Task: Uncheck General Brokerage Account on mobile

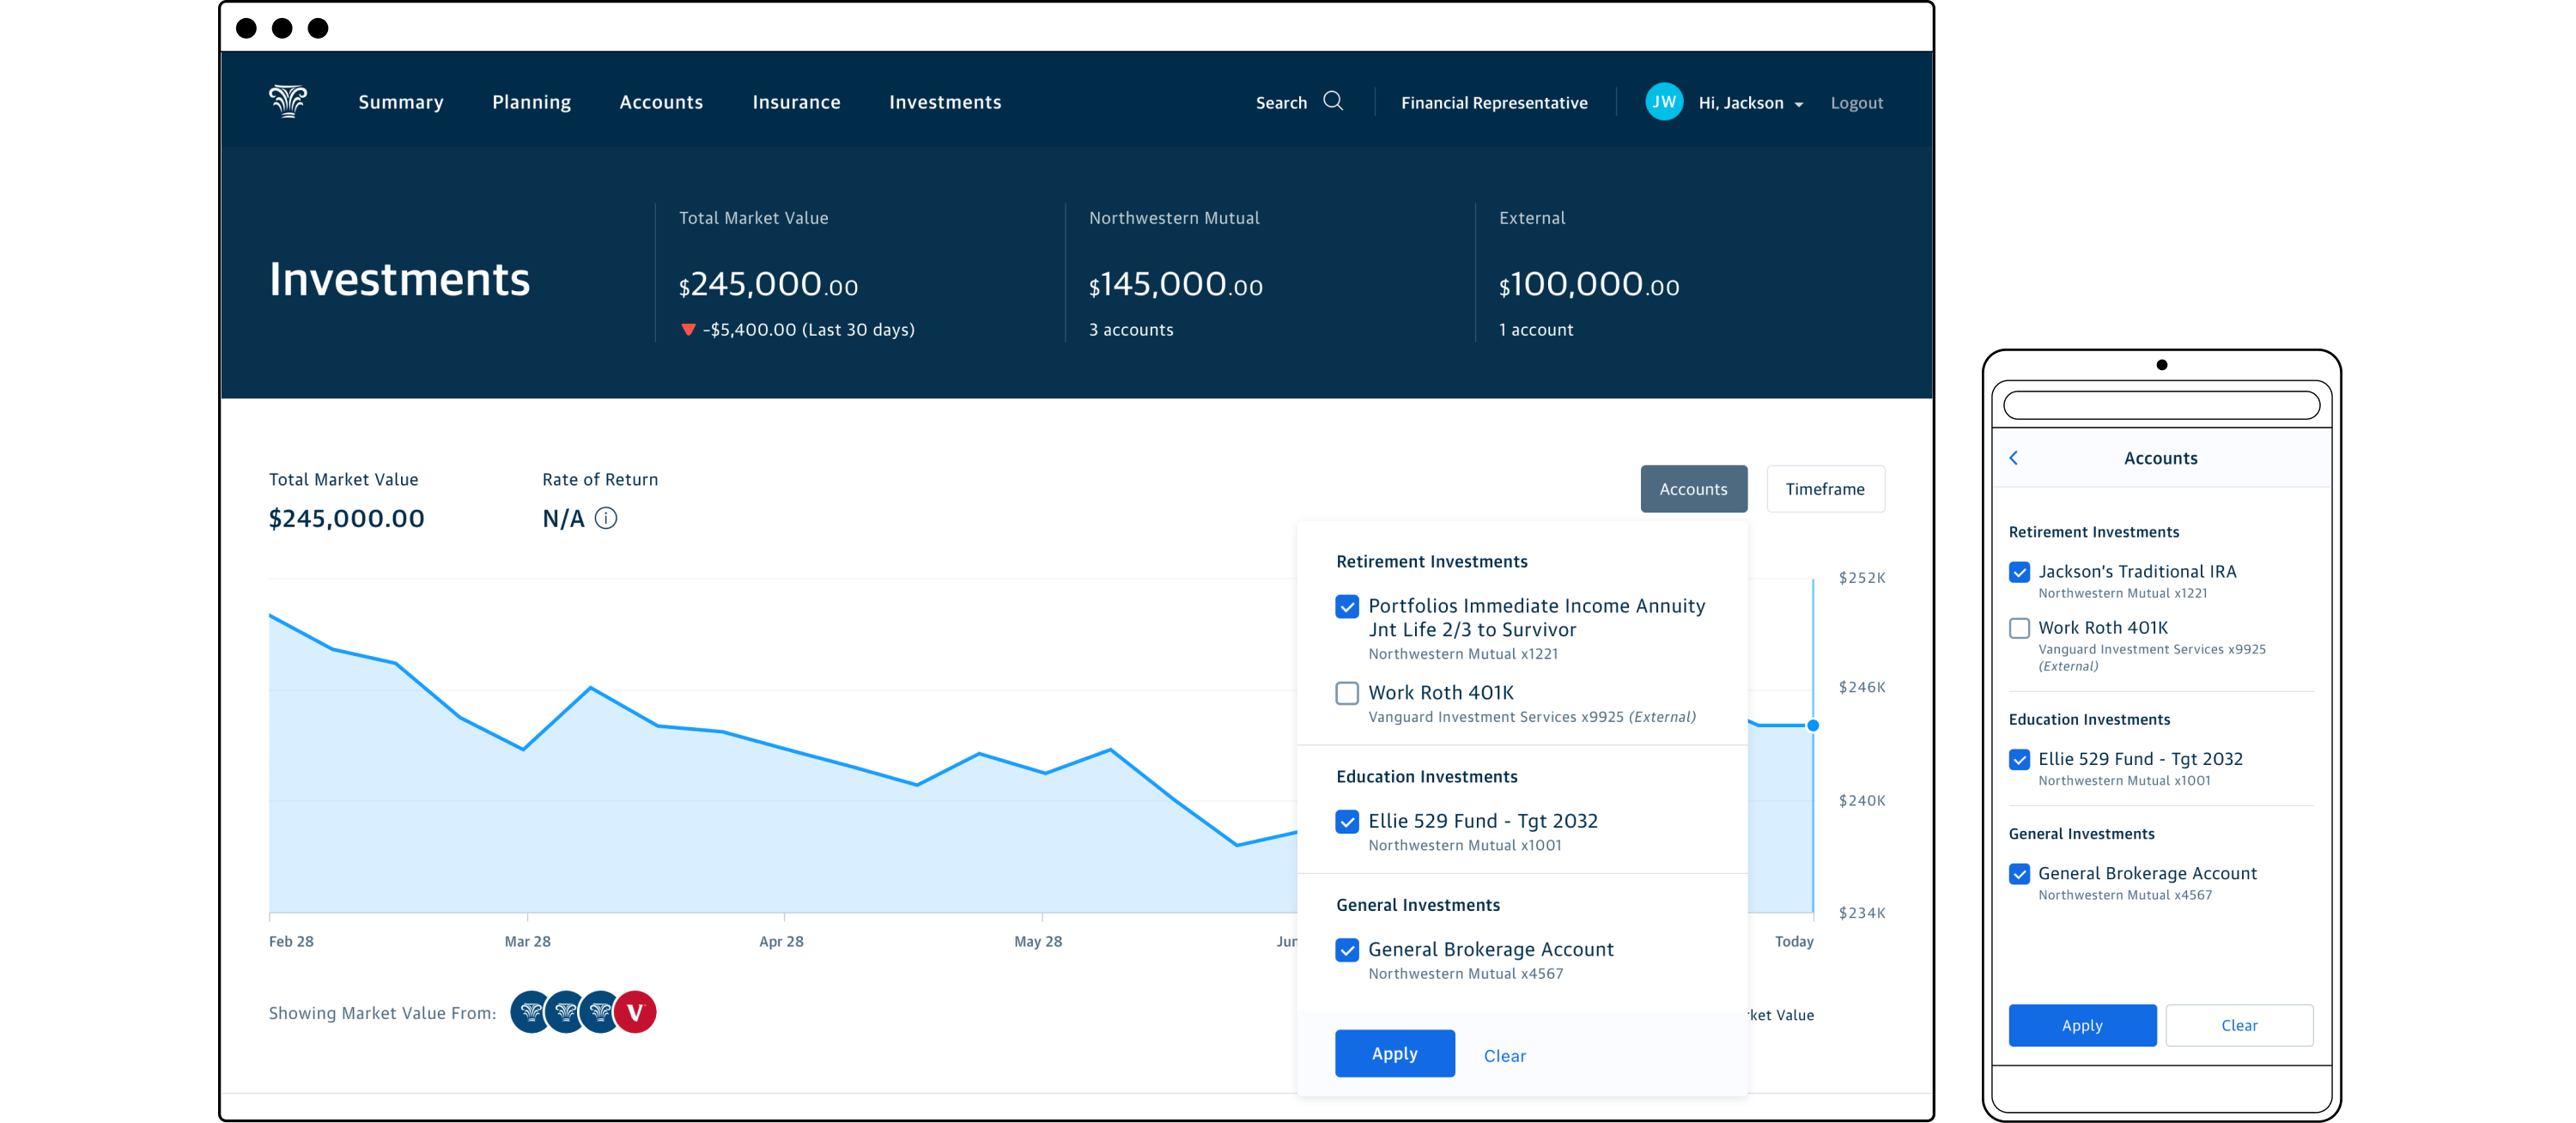Action: (x=2020, y=874)
